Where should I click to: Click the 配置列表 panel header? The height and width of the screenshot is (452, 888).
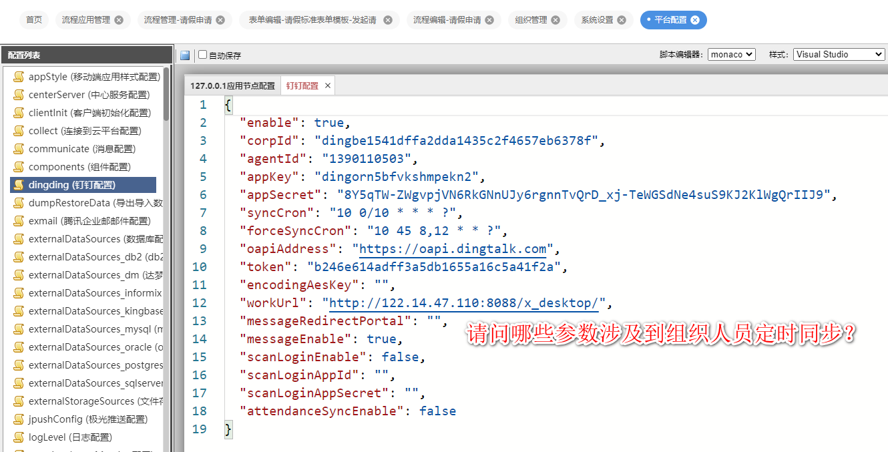[x=86, y=55]
